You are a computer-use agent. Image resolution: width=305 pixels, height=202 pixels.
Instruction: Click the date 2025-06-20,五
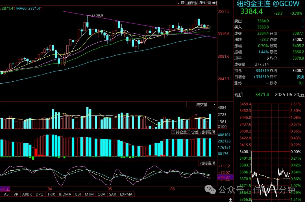click(289, 95)
